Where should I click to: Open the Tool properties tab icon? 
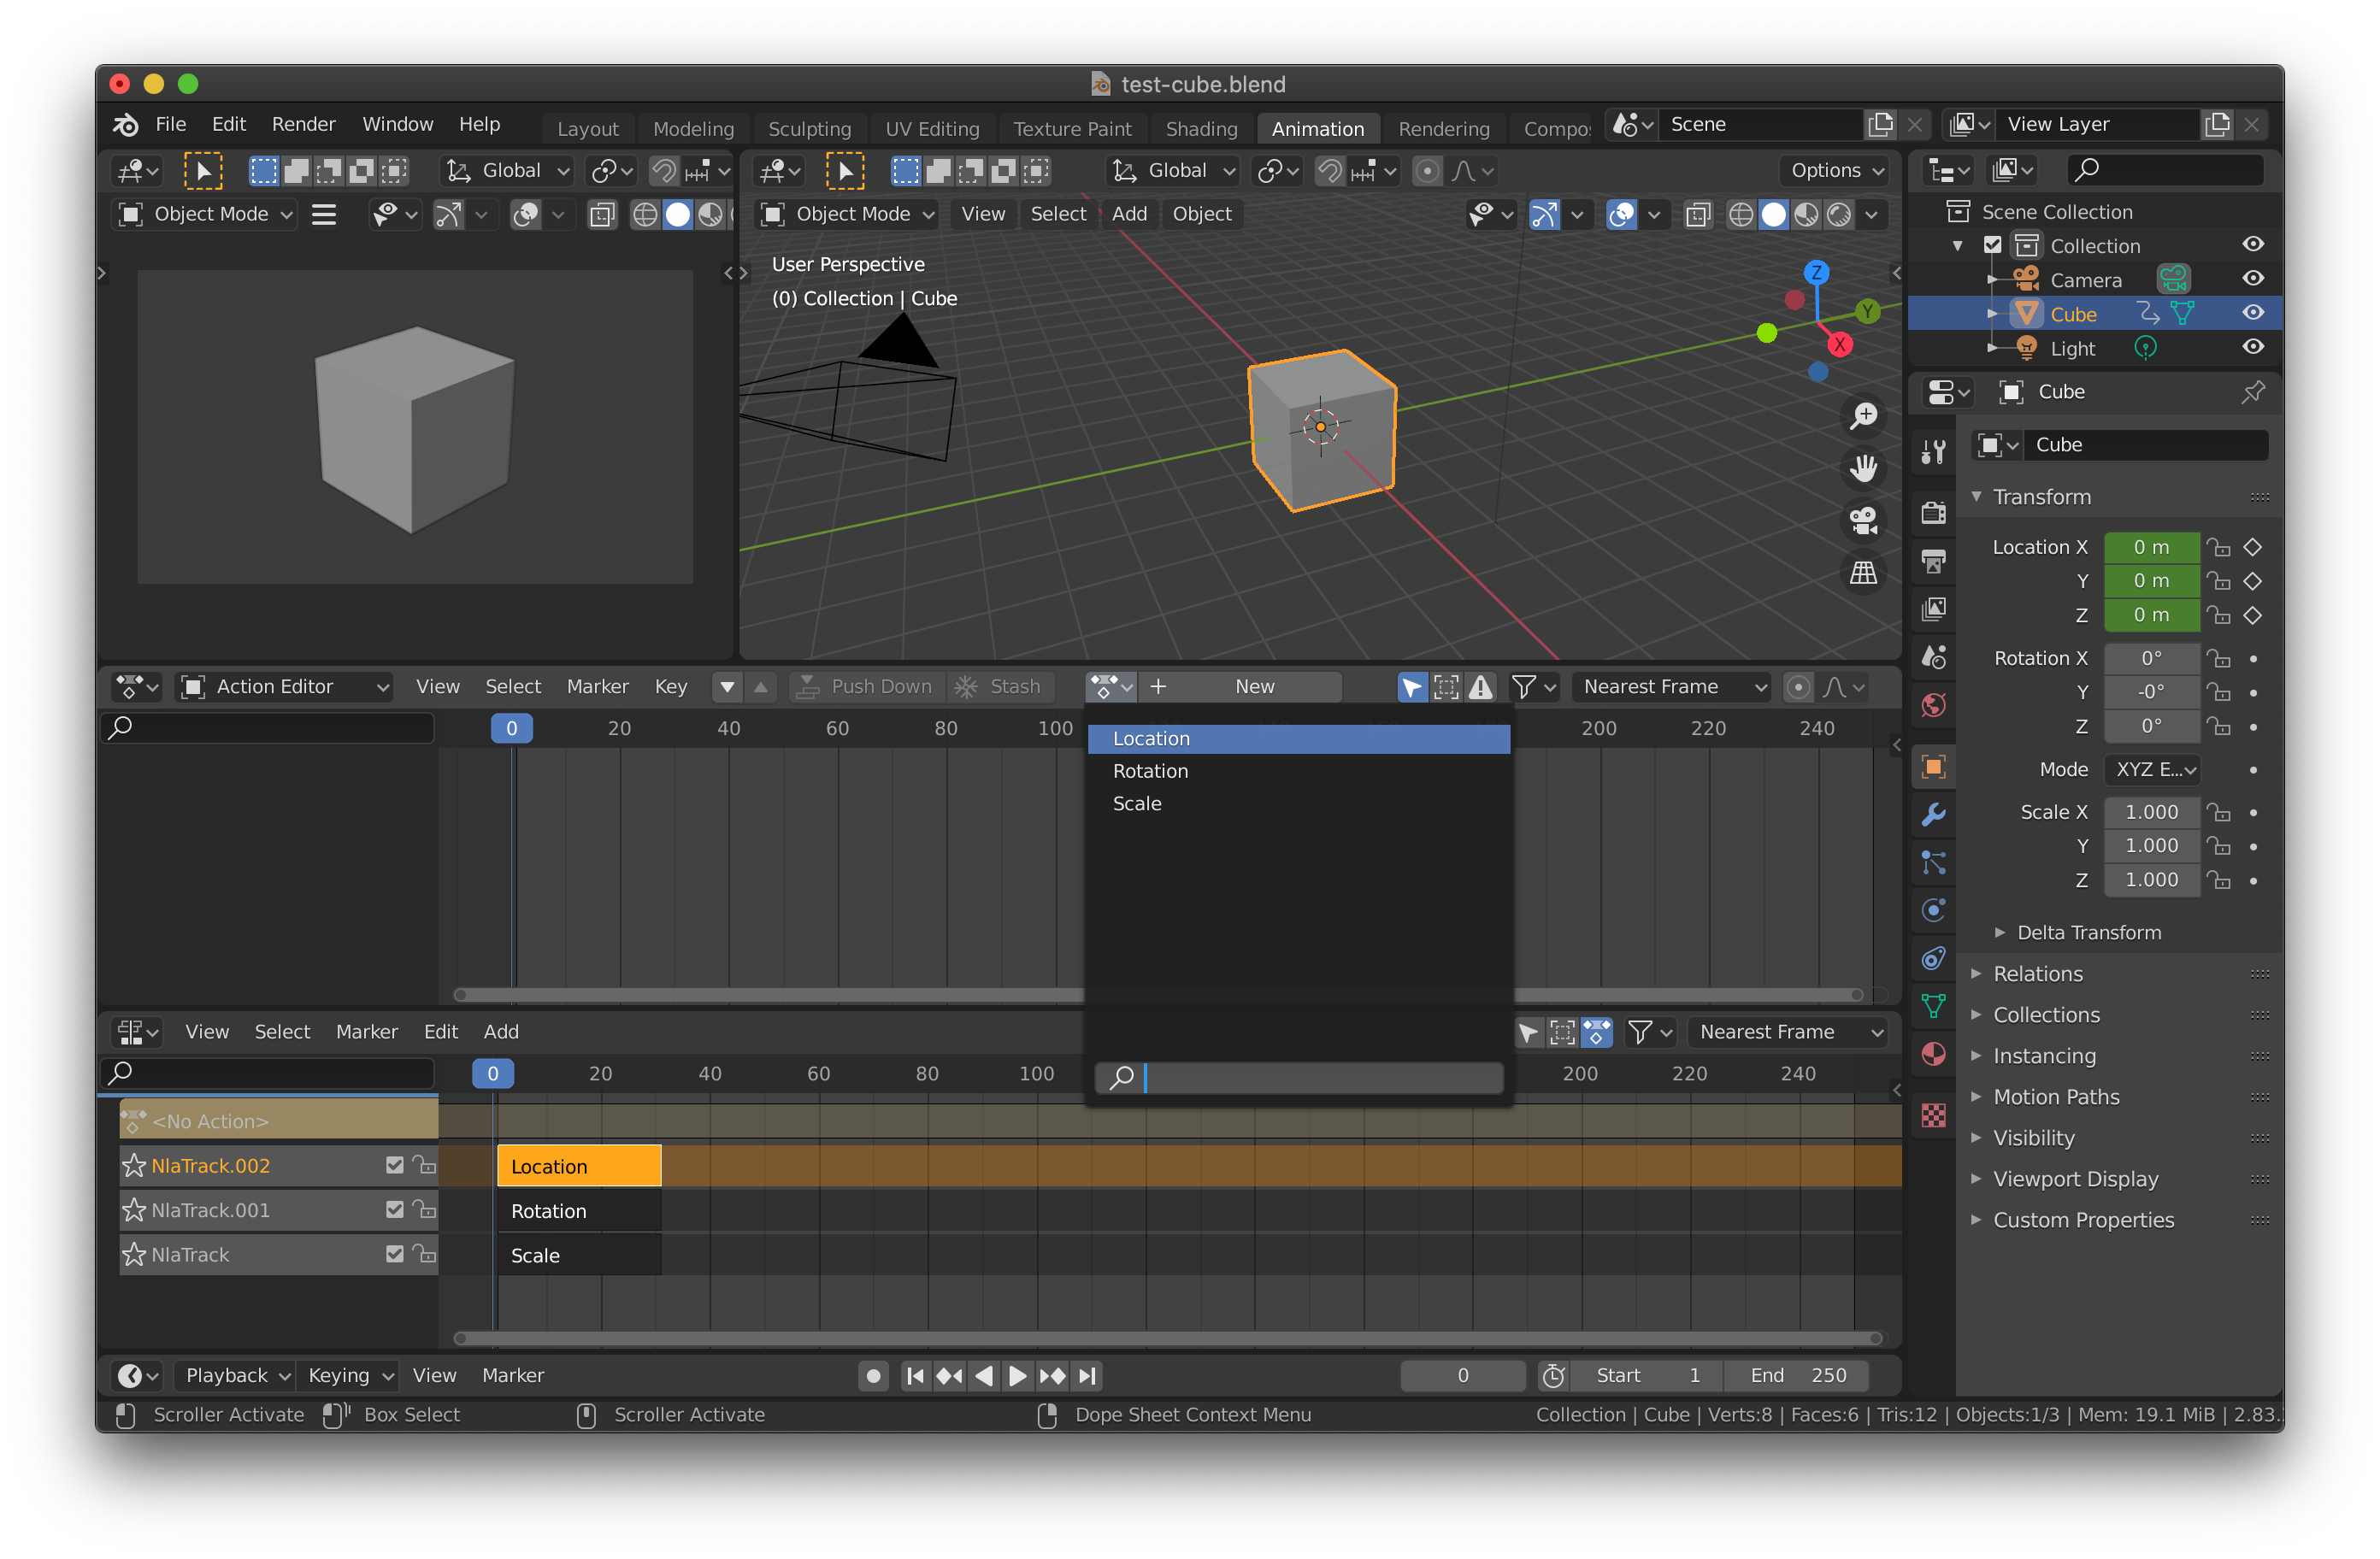pyautogui.click(x=1933, y=453)
